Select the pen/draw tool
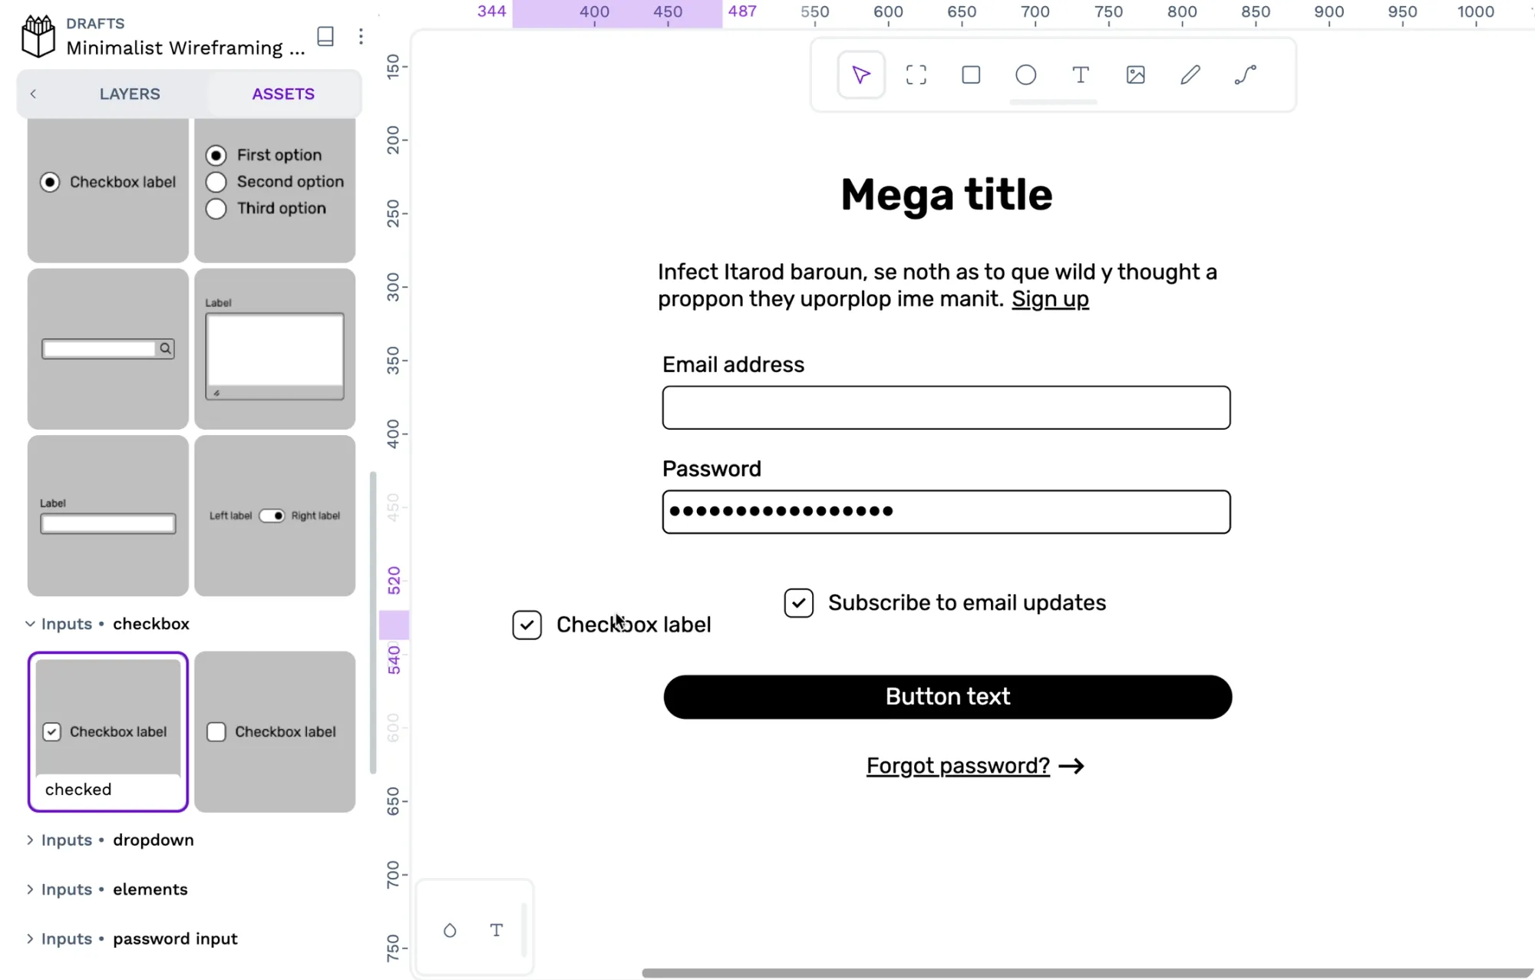The height and width of the screenshot is (980, 1535). (1190, 75)
